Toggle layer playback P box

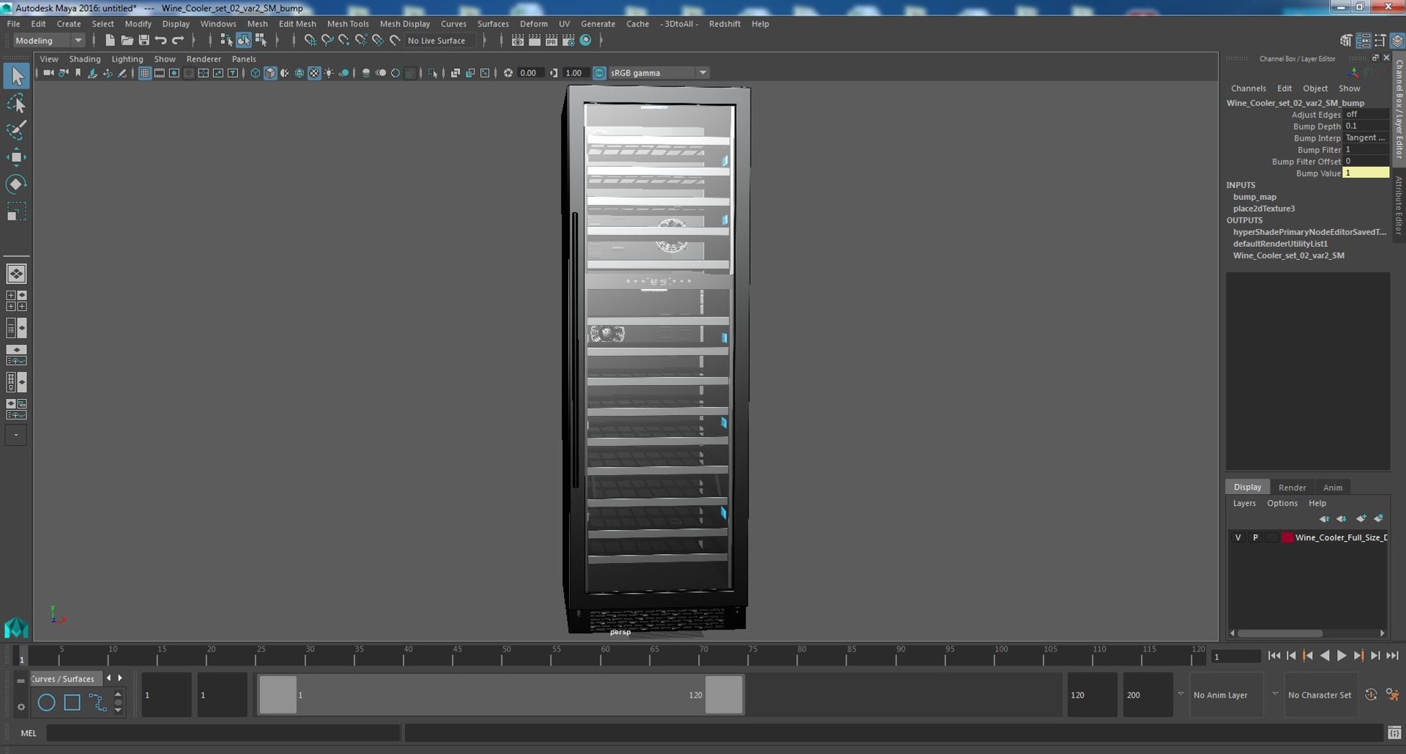point(1255,537)
